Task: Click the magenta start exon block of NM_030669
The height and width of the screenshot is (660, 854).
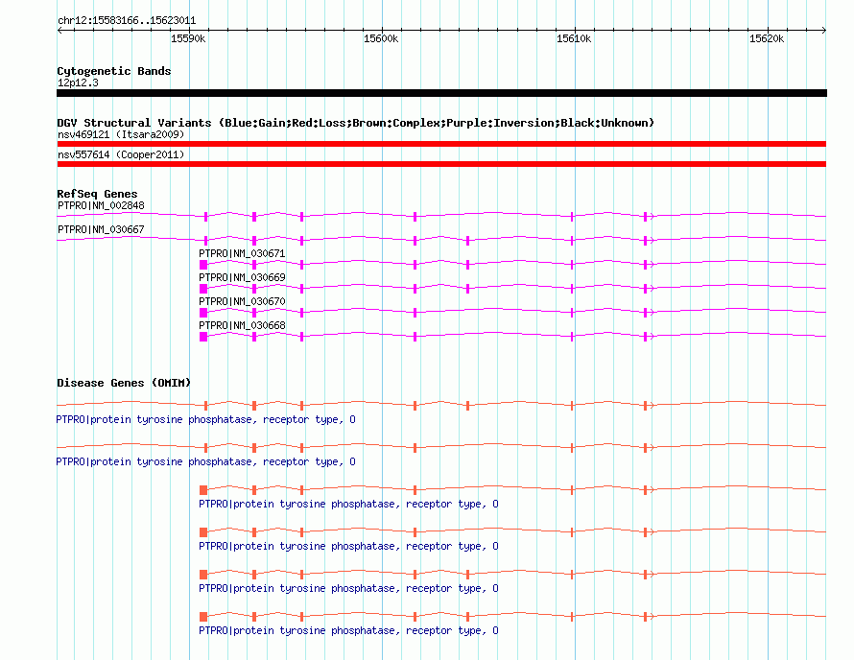Action: (x=203, y=289)
